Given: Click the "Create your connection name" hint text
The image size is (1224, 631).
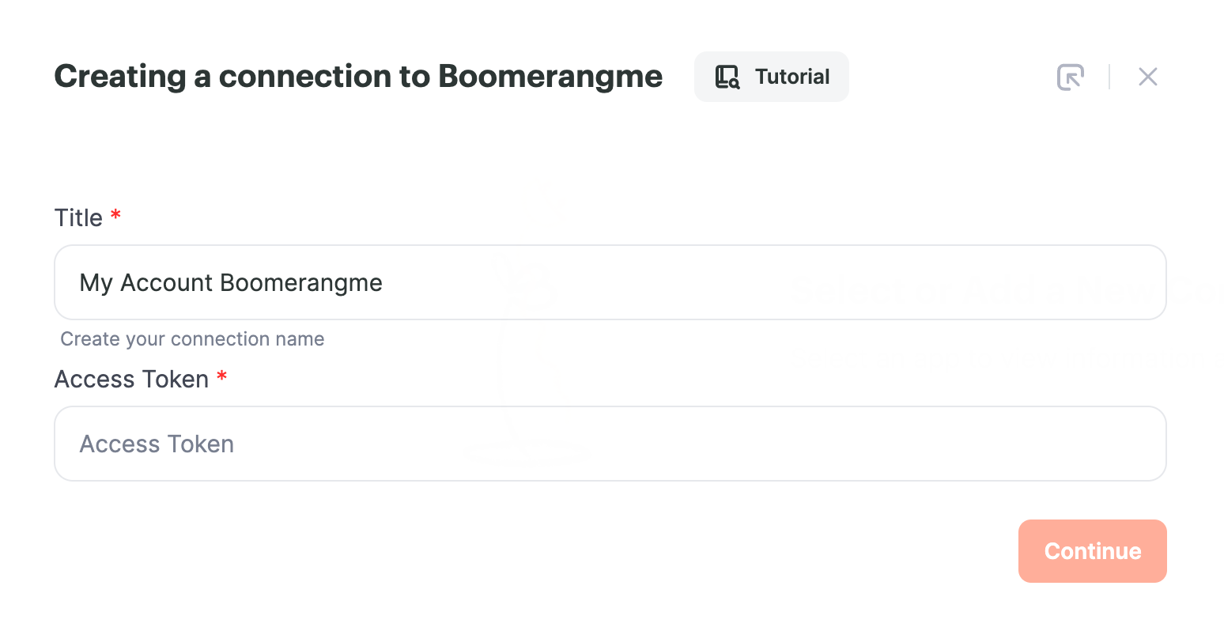Looking at the screenshot, I should point(192,339).
